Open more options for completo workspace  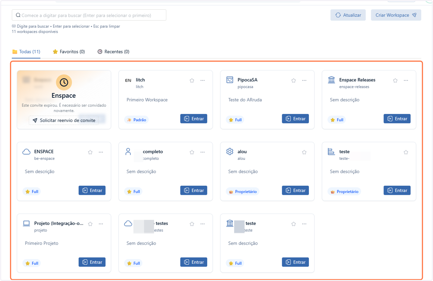202,152
